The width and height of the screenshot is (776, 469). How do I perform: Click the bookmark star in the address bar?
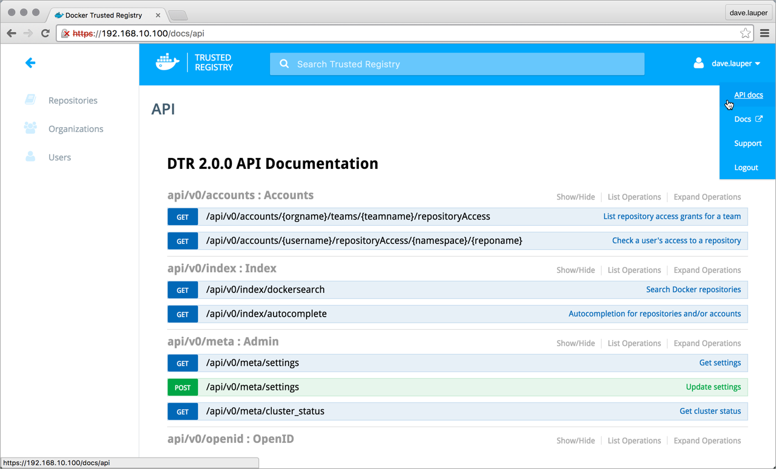coord(745,33)
